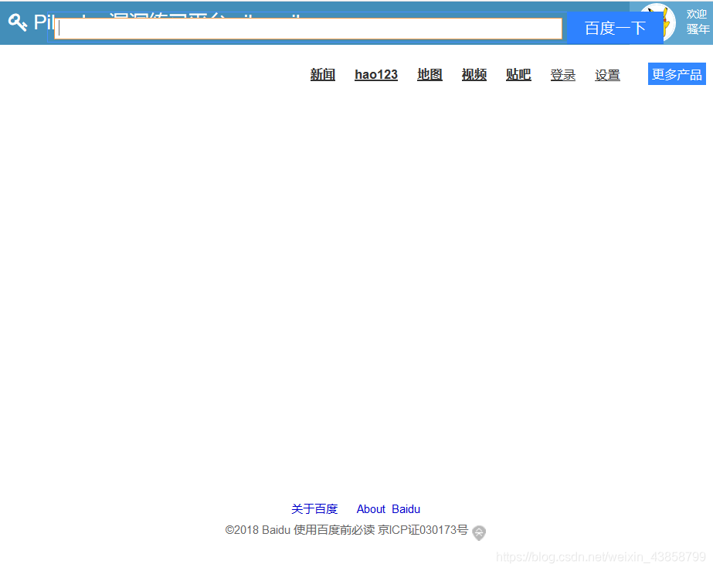This screenshot has width=713, height=571.
Task: Open the About Baidu footer link
Action: click(x=389, y=509)
